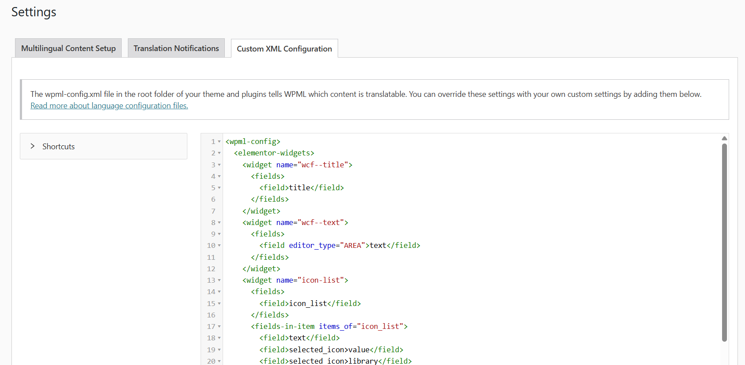Click the <field>text</field> line 18
This screenshot has width=745, height=365.
click(x=300, y=338)
